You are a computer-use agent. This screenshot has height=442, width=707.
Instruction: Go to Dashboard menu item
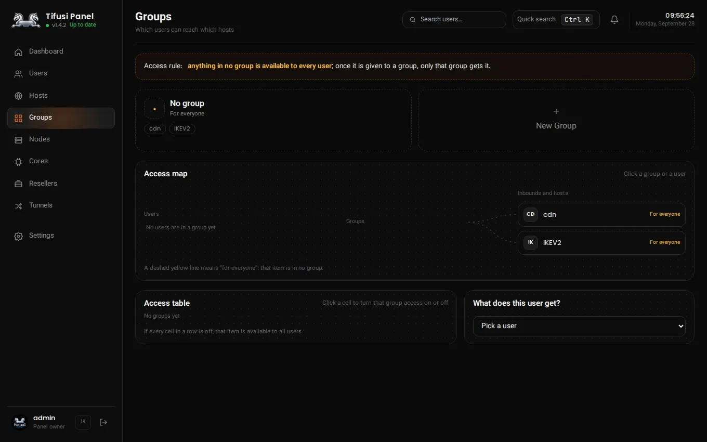pos(61,51)
